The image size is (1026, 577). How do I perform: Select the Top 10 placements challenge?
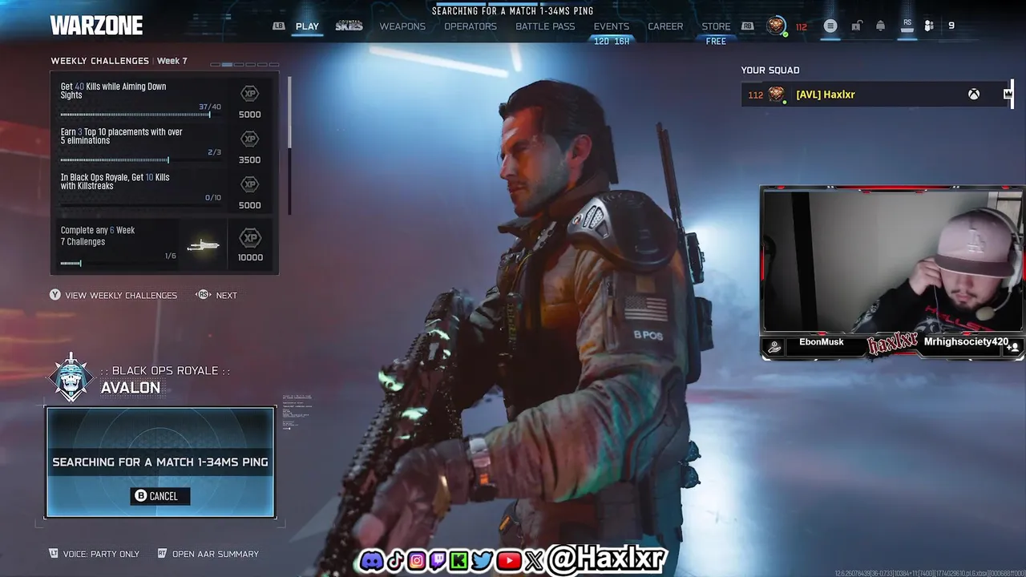164,144
